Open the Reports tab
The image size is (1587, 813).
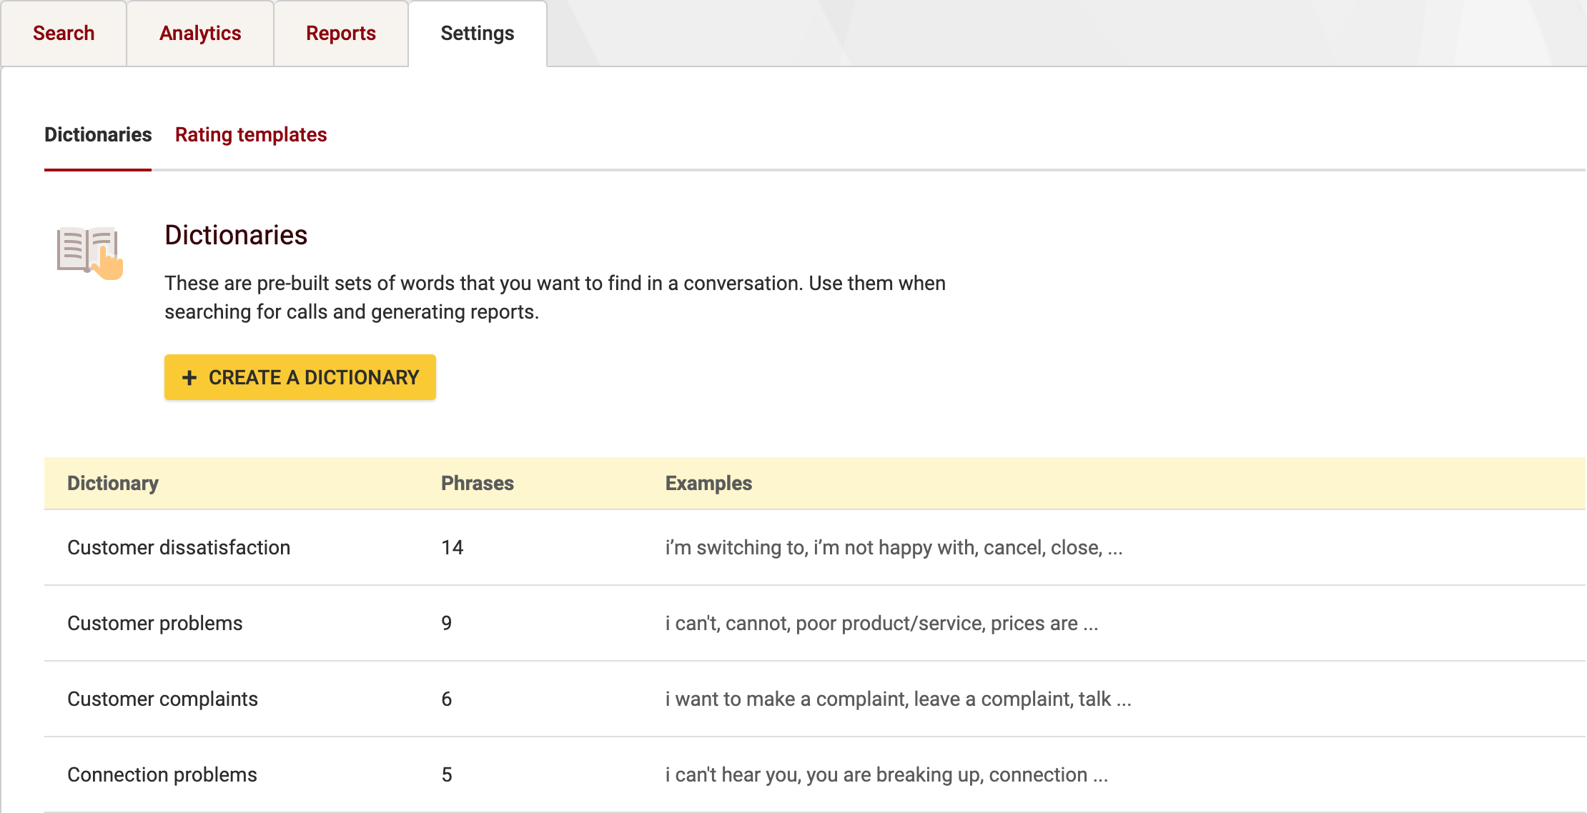point(341,33)
